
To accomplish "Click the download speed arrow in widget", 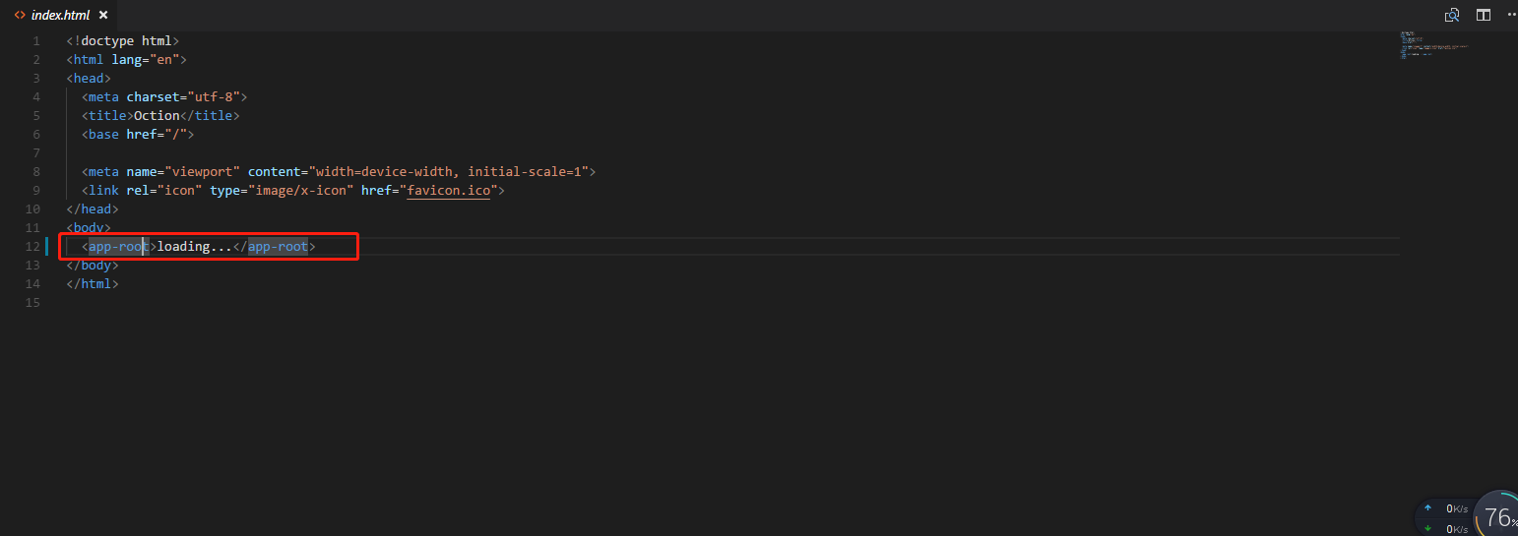I will [x=1427, y=529].
